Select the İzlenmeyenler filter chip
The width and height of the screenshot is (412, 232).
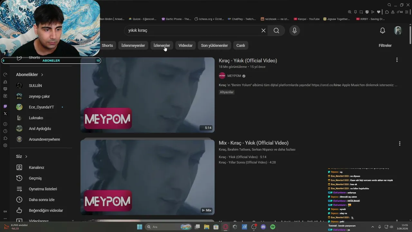coord(133,45)
